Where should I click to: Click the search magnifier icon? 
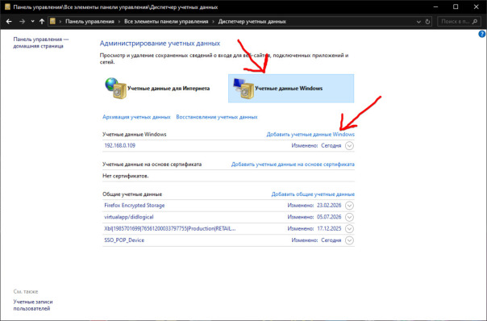click(475, 22)
